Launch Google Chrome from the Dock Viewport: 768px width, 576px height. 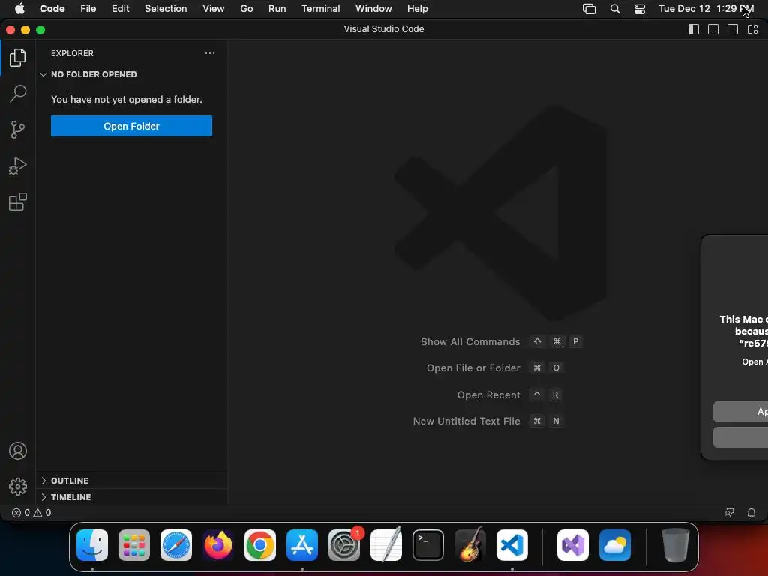pos(260,545)
